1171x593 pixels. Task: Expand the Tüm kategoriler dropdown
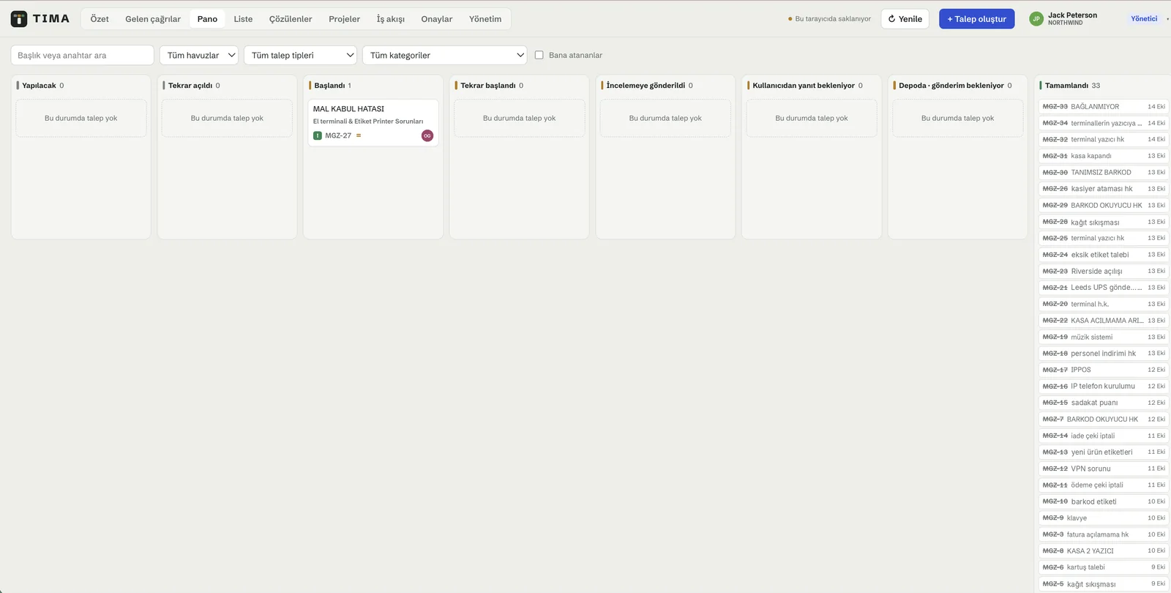(445, 55)
